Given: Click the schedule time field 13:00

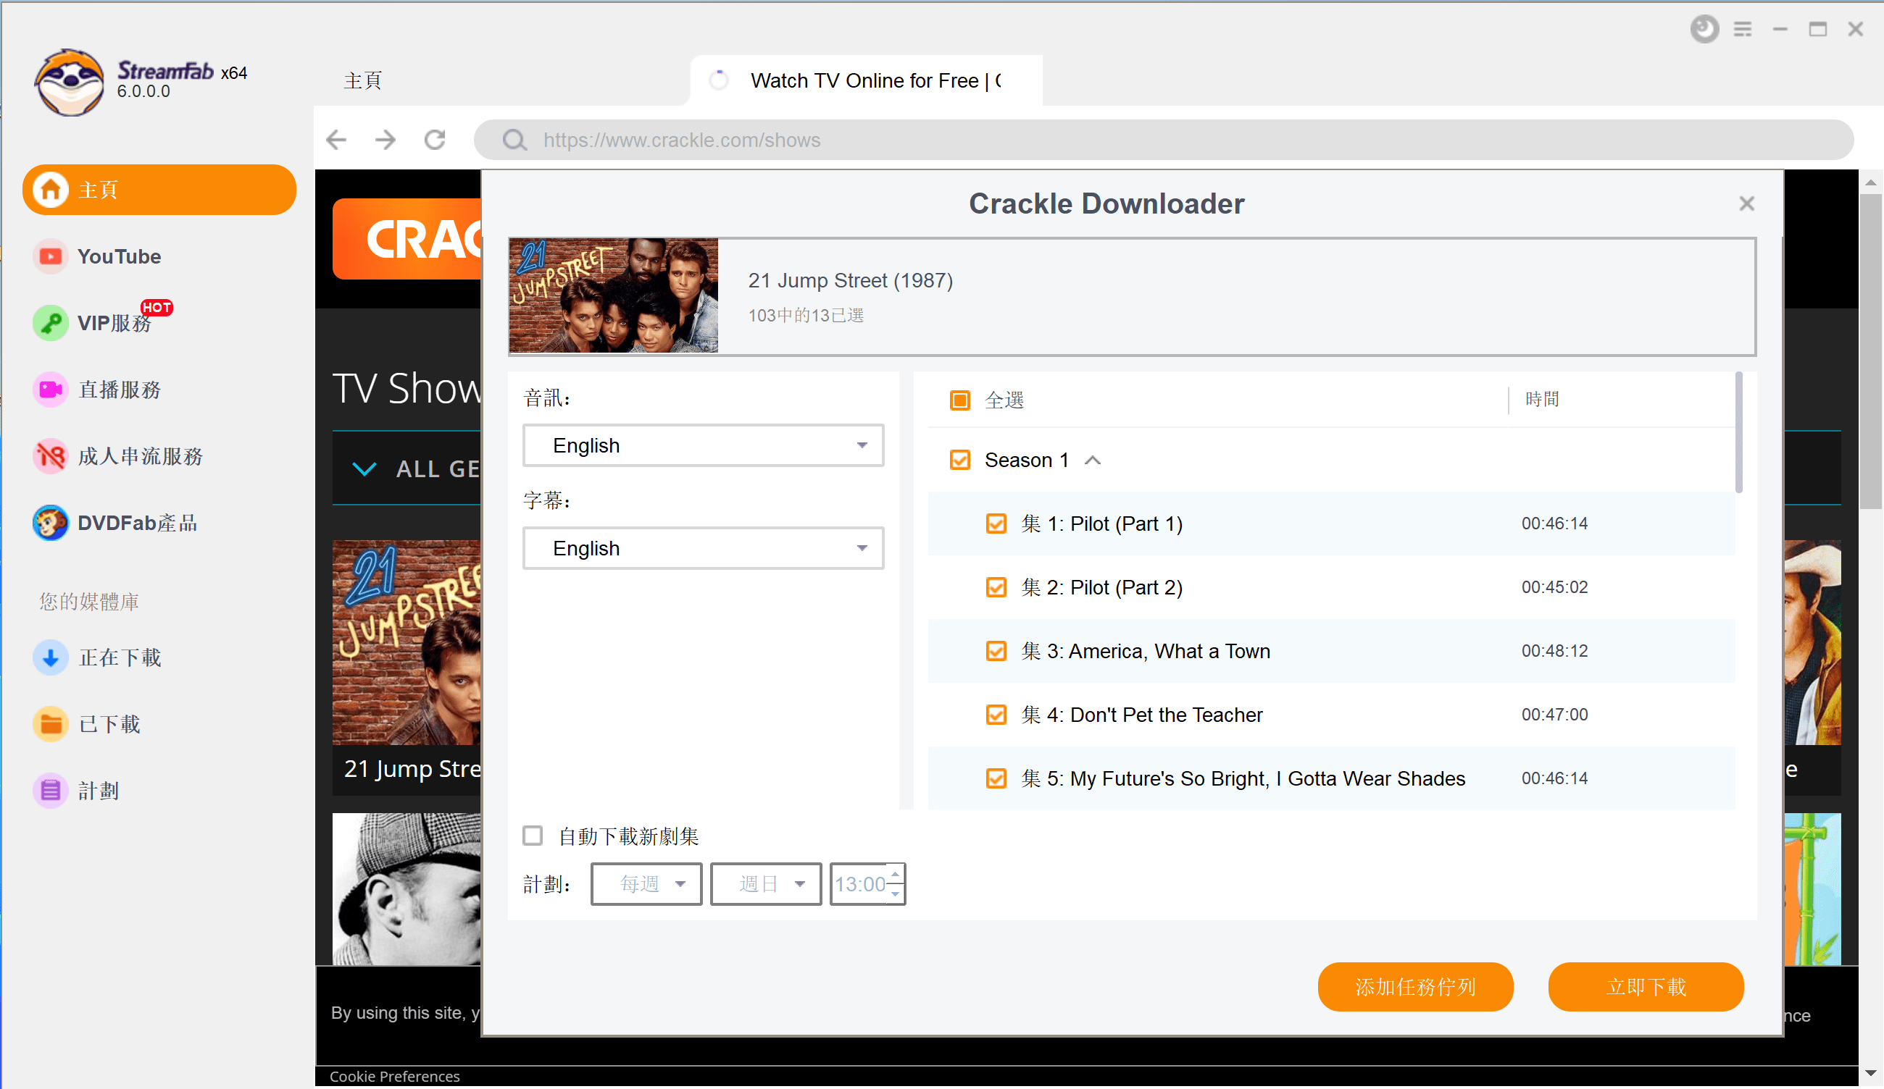Looking at the screenshot, I should [860, 884].
